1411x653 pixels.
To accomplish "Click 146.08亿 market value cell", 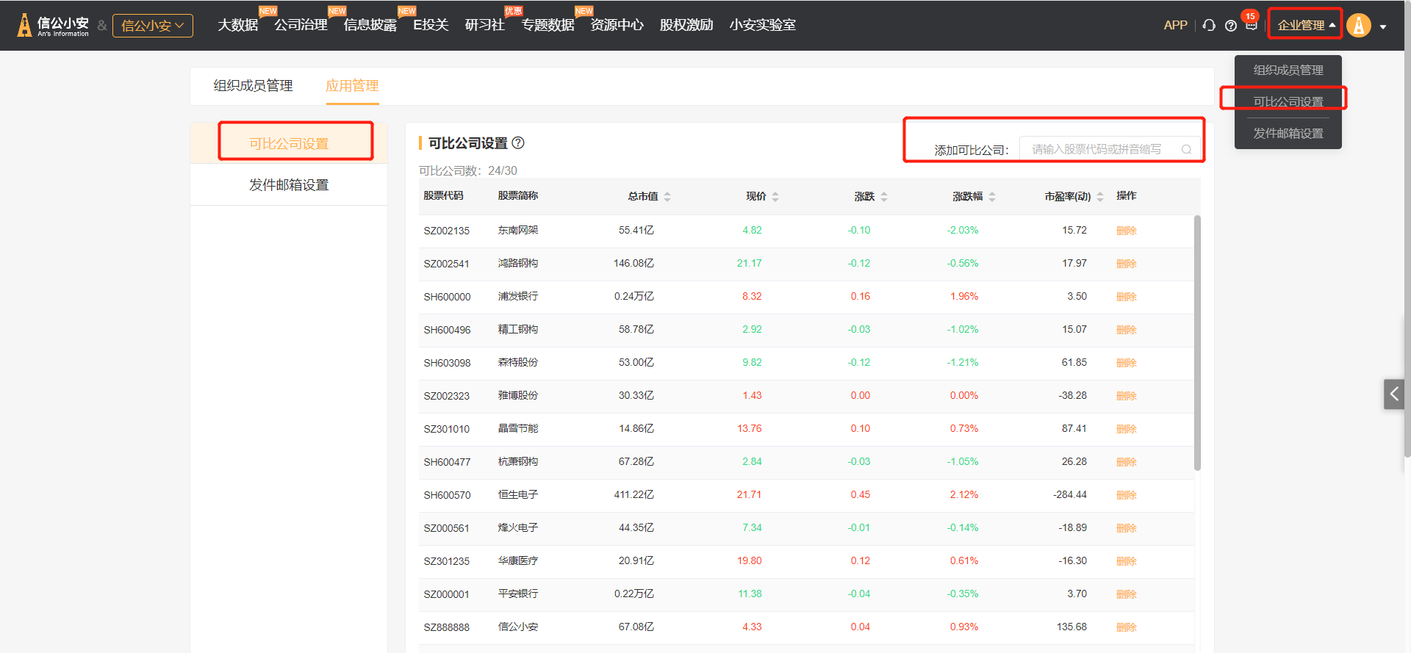I will (x=633, y=263).
